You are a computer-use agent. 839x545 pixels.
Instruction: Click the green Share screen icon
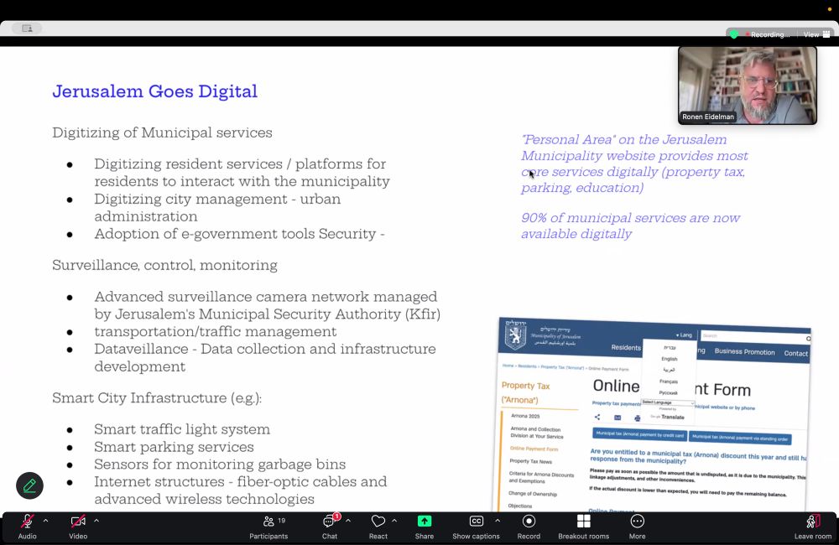pos(425,521)
